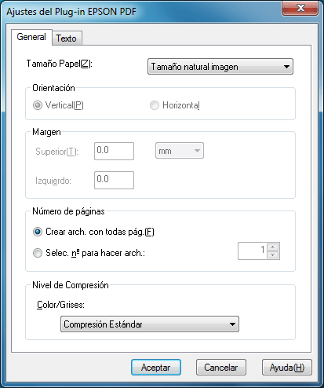324x388 pixels.
Task: Open the Tamaño Papel dropdown
Action: [220, 67]
